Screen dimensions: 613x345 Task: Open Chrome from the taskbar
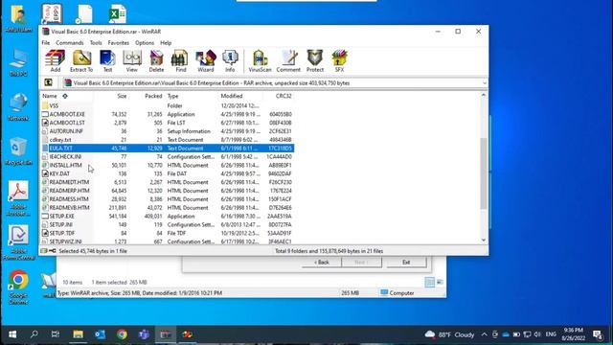(122, 334)
